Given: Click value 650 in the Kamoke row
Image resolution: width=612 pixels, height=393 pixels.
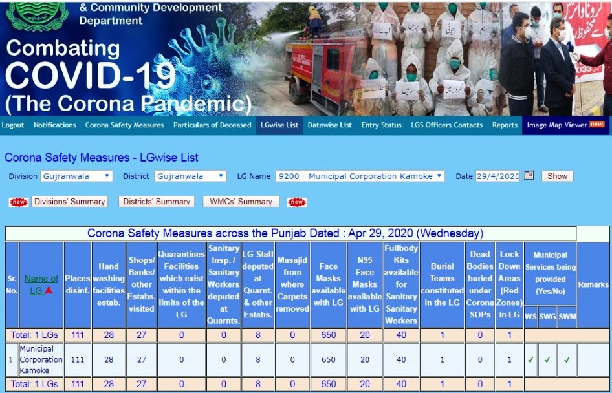Looking at the screenshot, I should coord(328,359).
